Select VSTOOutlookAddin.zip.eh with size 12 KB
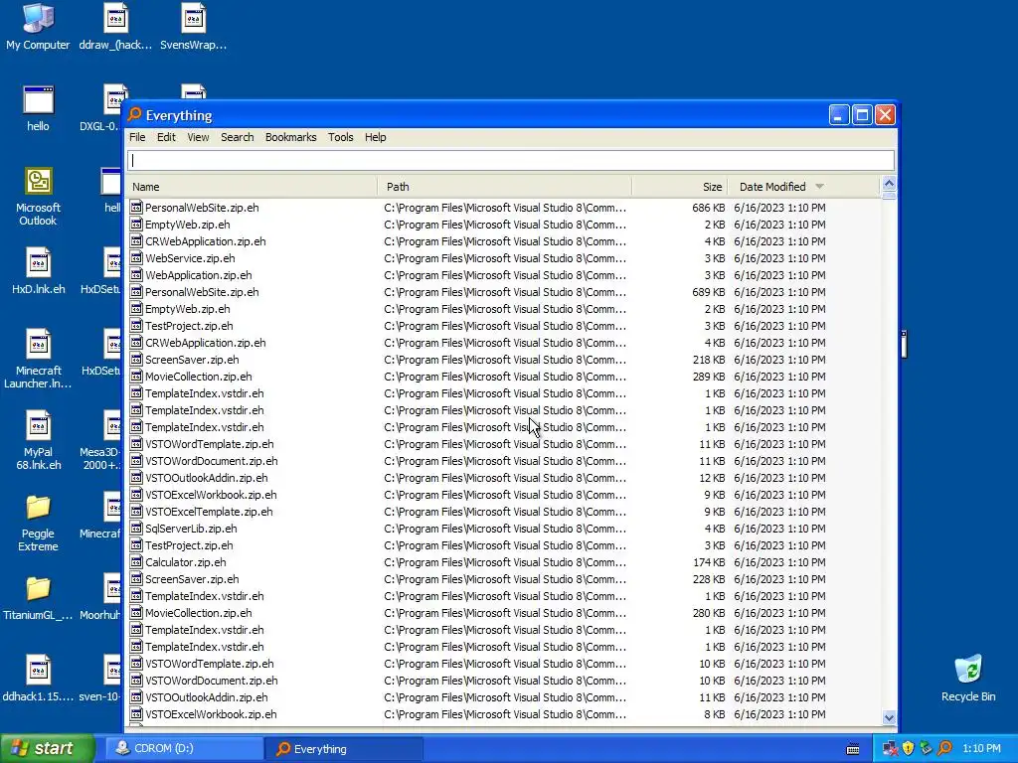The height and width of the screenshot is (763, 1018). pyautogui.click(x=504, y=478)
